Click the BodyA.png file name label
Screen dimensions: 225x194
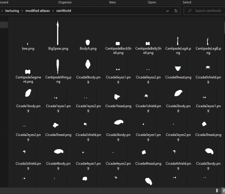click(88, 49)
